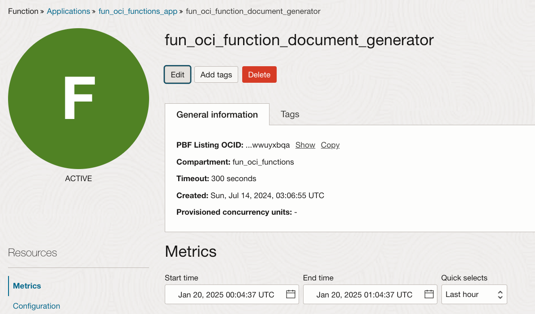Click the Function breadcrumb root
Image resolution: width=535 pixels, height=314 pixels.
point(23,11)
